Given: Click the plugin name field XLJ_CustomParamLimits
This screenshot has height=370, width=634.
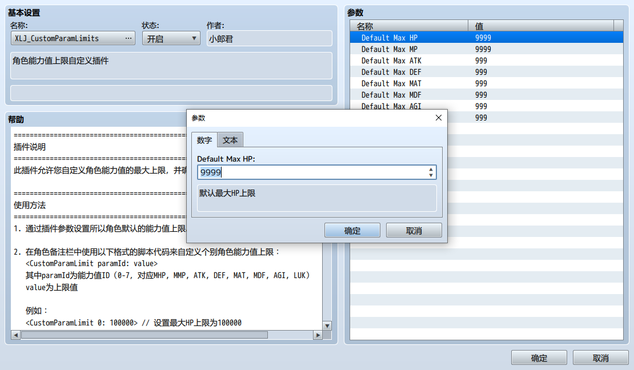Looking at the screenshot, I should [73, 38].
